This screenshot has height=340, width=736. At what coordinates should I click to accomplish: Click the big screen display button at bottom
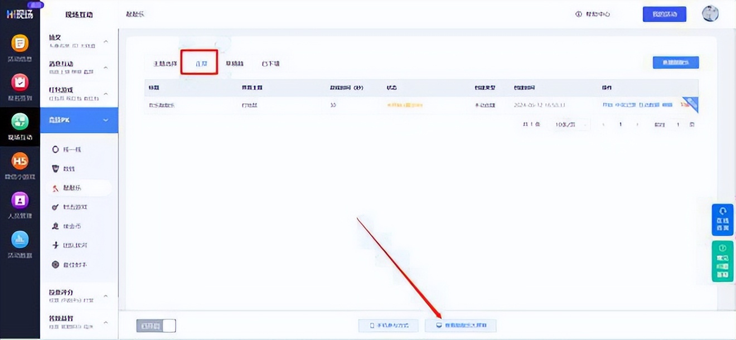[460, 326]
